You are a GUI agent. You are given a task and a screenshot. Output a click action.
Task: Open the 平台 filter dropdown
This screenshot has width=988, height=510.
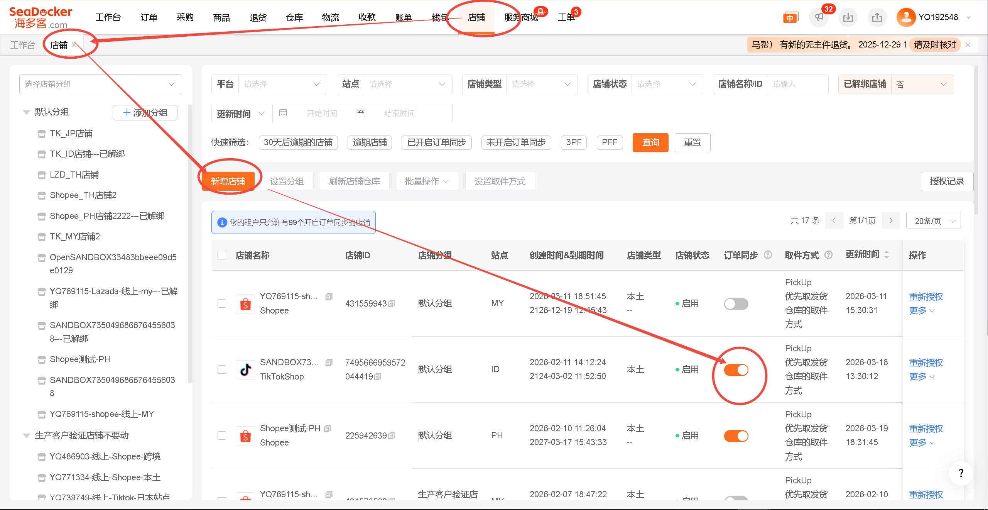[282, 84]
